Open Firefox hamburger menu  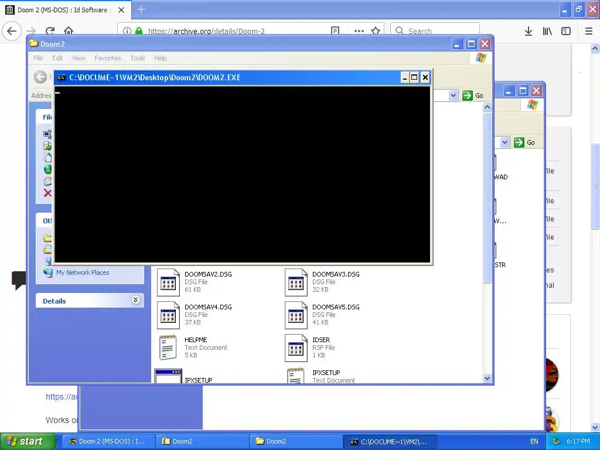pyautogui.click(x=589, y=31)
